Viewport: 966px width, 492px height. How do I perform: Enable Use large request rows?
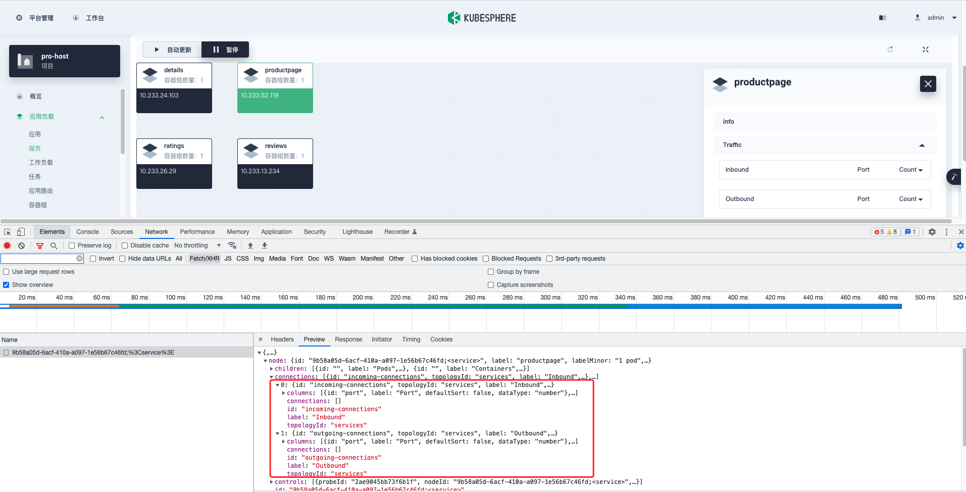6,272
